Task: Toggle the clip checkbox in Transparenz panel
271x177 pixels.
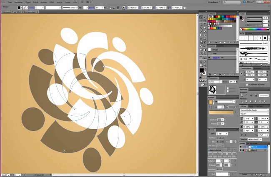Action: point(228,88)
